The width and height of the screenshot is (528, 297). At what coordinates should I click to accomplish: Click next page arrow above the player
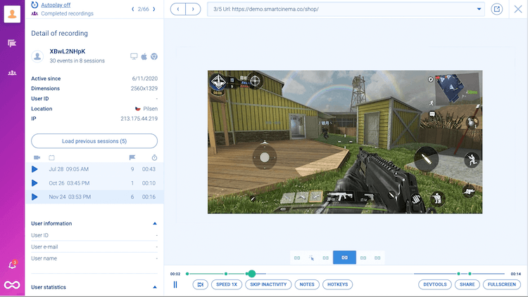pos(193,9)
